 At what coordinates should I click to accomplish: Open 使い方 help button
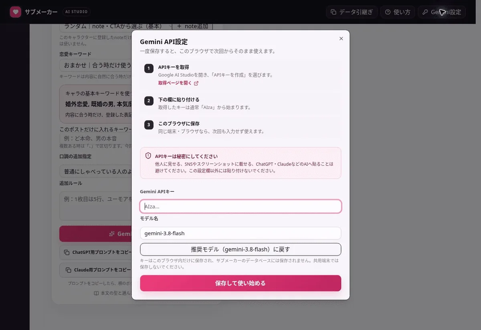398,12
